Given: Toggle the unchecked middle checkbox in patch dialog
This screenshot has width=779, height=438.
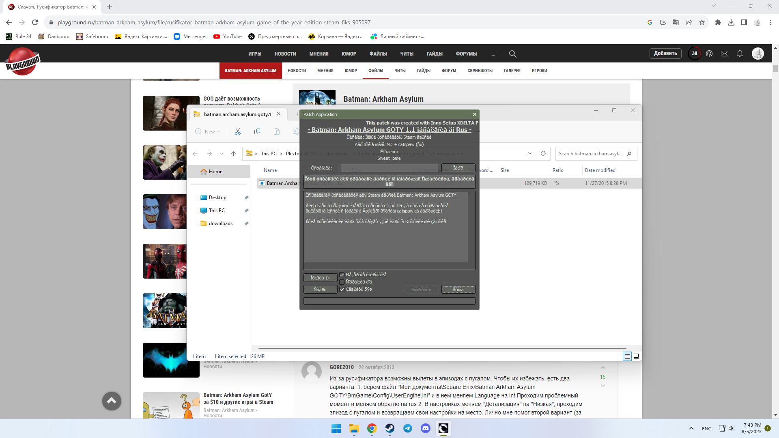Looking at the screenshot, I should pyautogui.click(x=342, y=282).
